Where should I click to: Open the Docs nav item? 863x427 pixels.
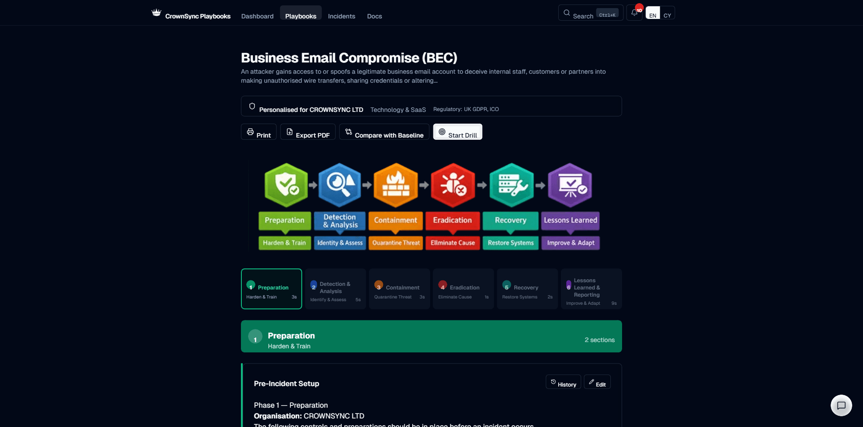374,16
